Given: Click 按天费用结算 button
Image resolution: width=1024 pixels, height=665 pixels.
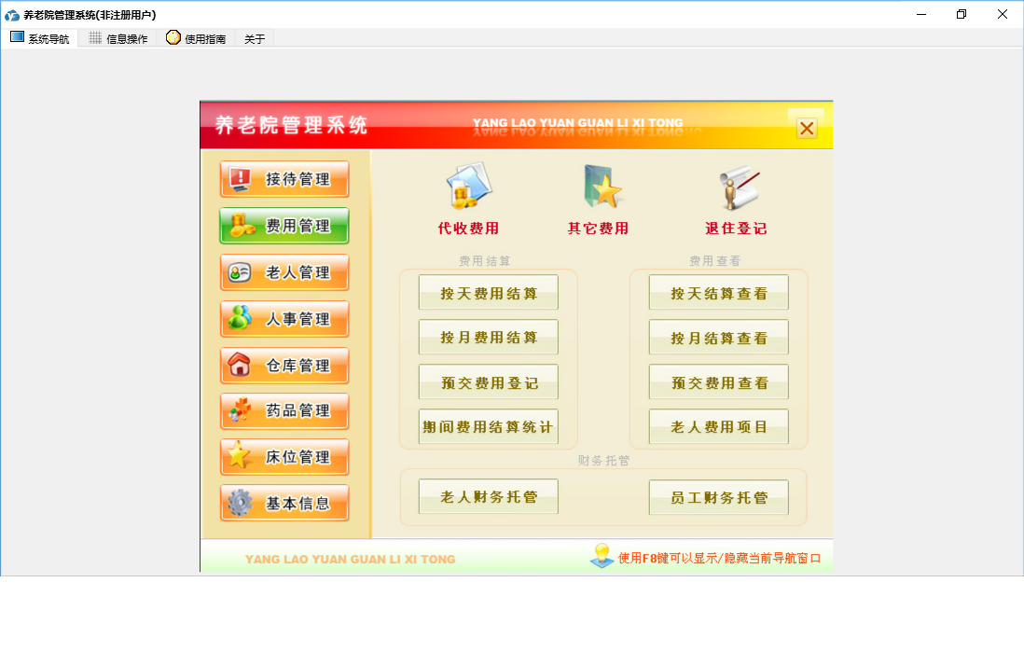Looking at the screenshot, I should [x=489, y=293].
